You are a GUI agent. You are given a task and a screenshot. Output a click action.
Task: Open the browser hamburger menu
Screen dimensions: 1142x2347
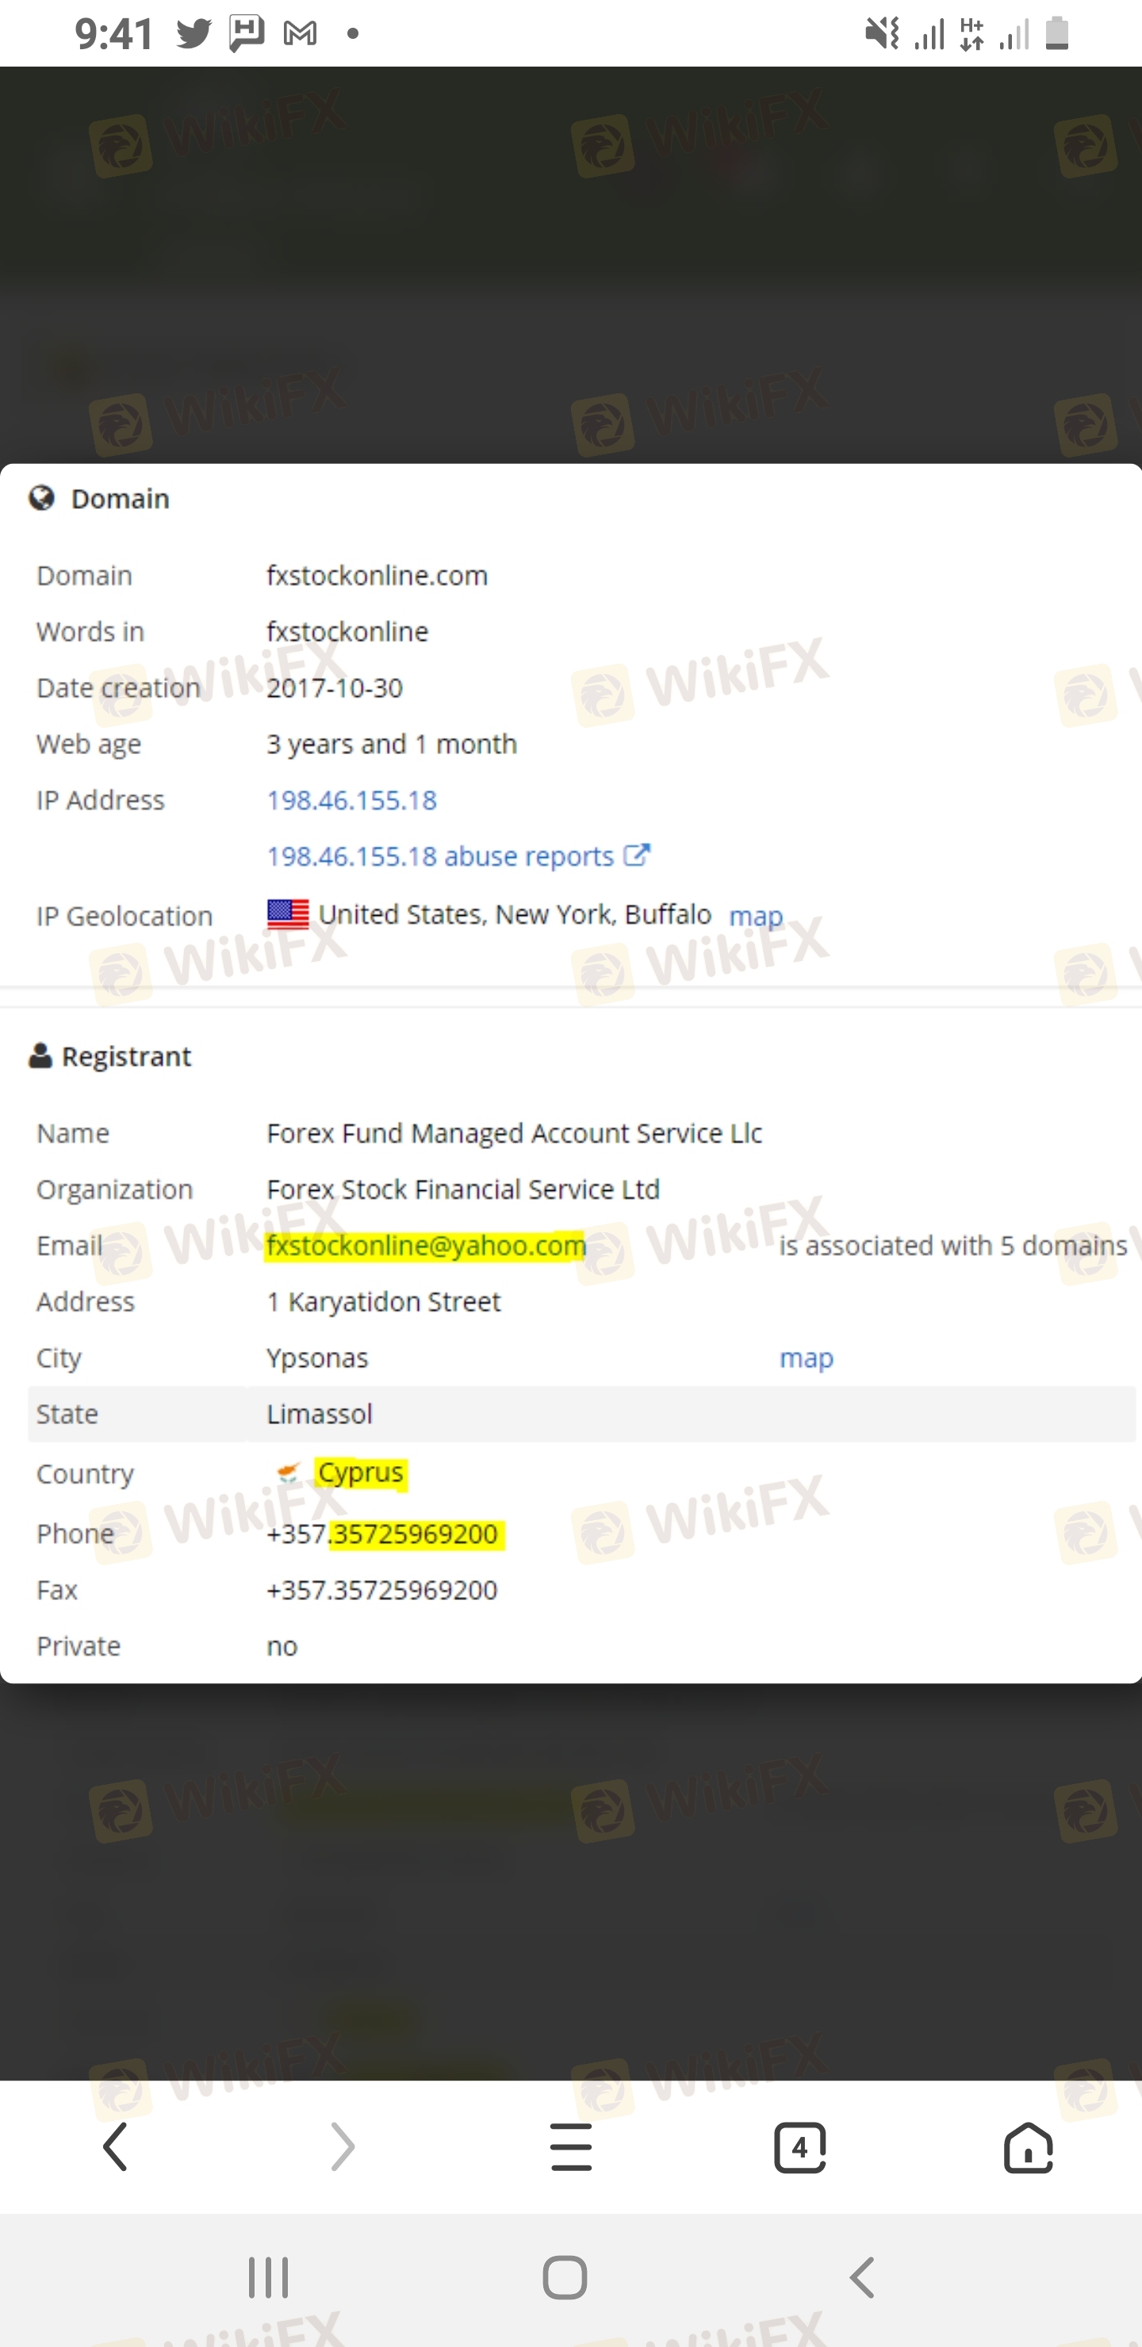(572, 2147)
